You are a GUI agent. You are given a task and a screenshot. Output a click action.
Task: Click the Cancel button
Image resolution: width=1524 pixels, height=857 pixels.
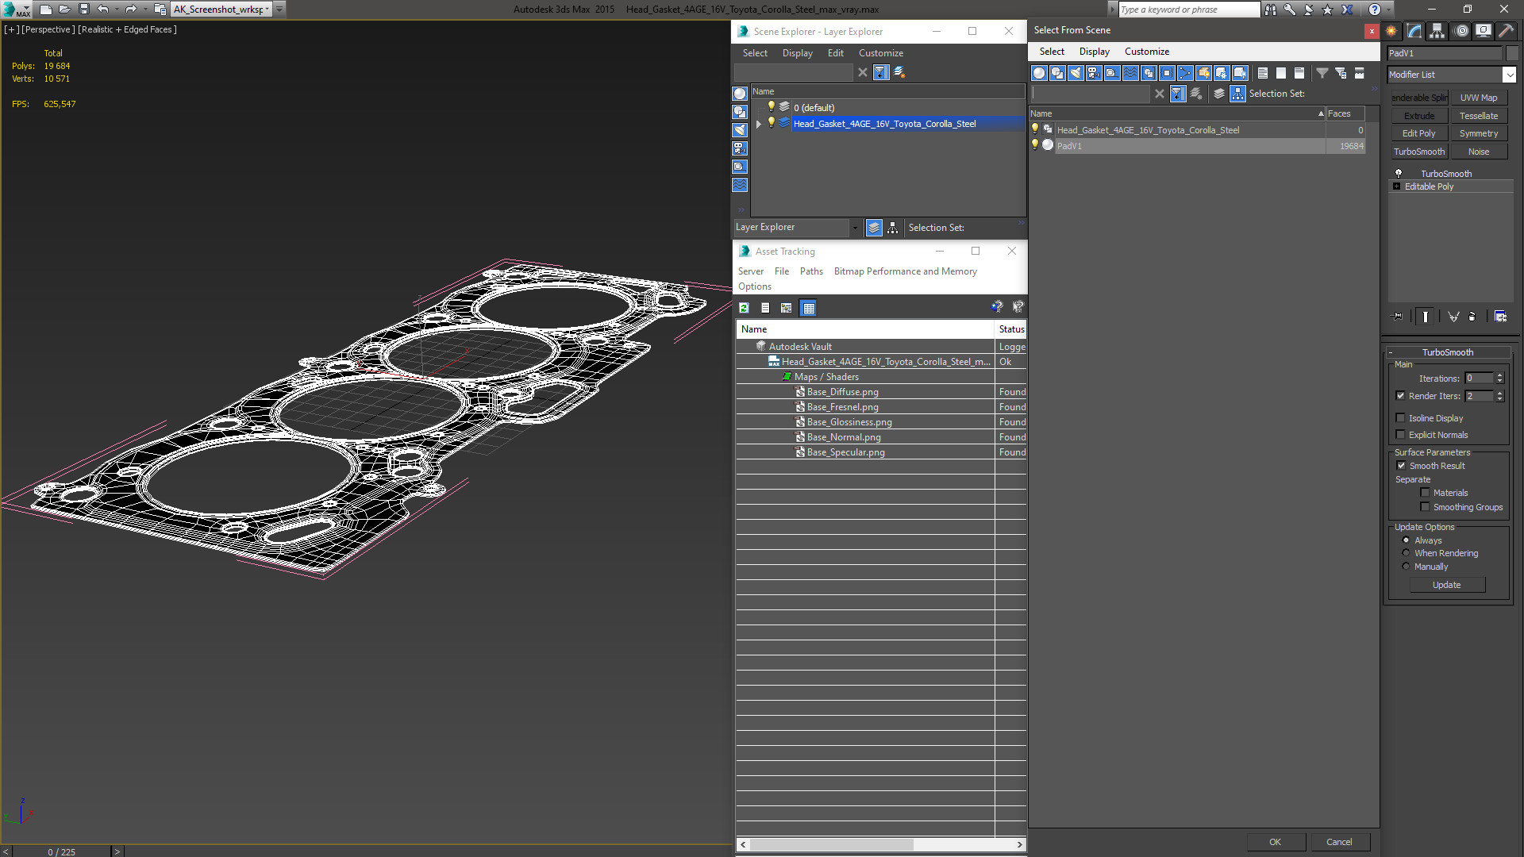pos(1338,842)
